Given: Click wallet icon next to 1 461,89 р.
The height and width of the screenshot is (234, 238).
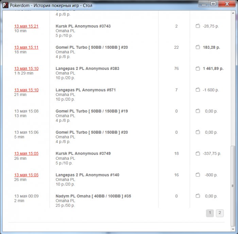Looking at the screenshot, I should [x=198, y=69].
